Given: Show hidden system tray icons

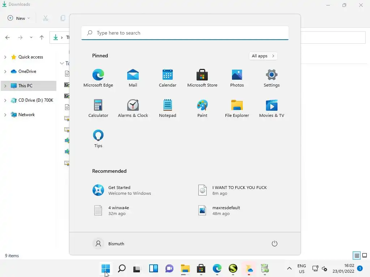Looking at the screenshot, I should (289, 268).
